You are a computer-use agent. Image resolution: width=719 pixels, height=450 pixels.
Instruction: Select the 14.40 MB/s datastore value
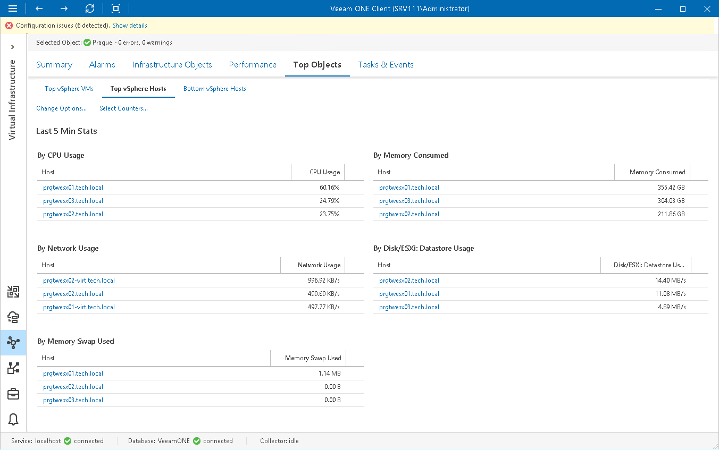pos(670,281)
